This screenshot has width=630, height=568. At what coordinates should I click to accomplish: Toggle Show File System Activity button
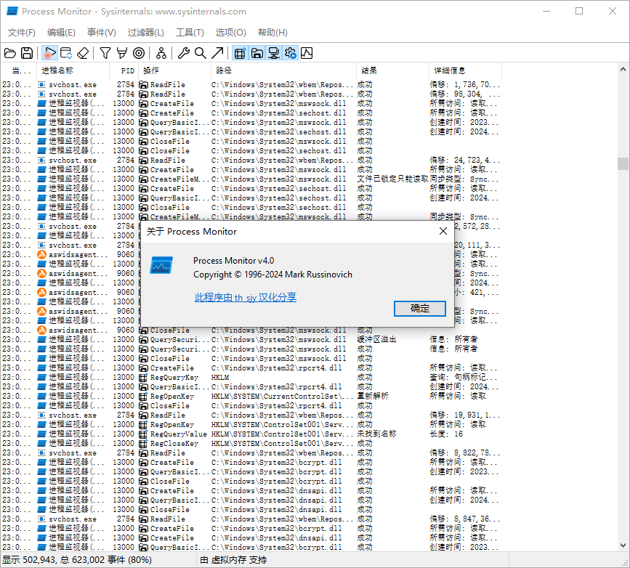(257, 53)
